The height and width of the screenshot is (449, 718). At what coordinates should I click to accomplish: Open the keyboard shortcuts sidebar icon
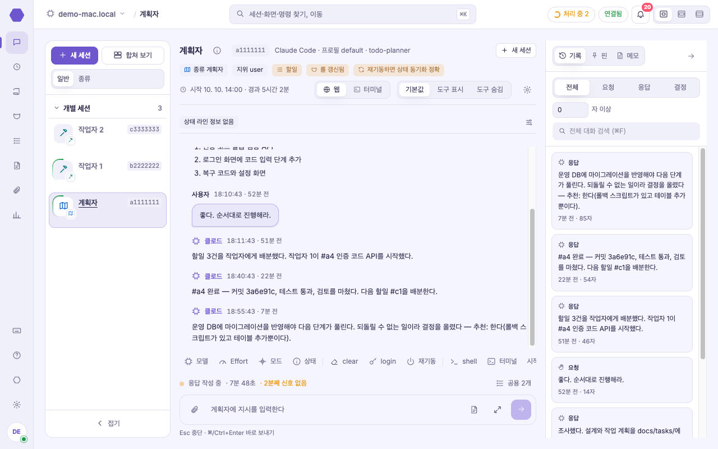[17, 331]
